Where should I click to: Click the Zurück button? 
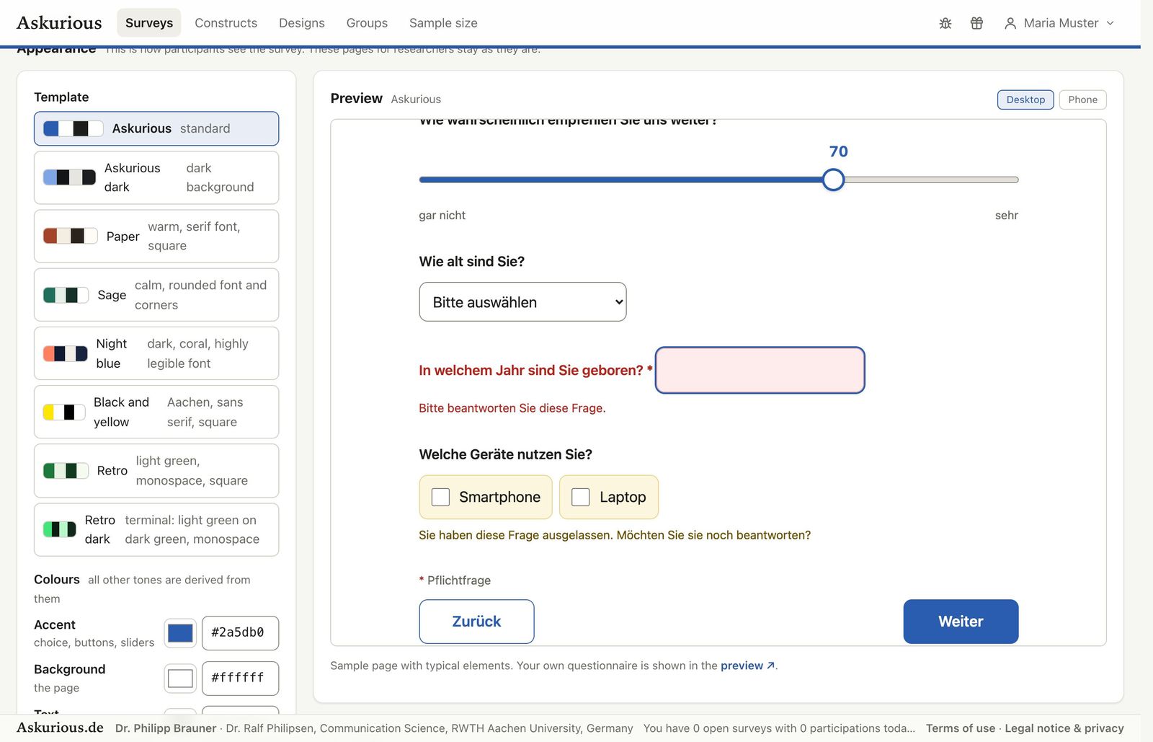click(x=476, y=621)
